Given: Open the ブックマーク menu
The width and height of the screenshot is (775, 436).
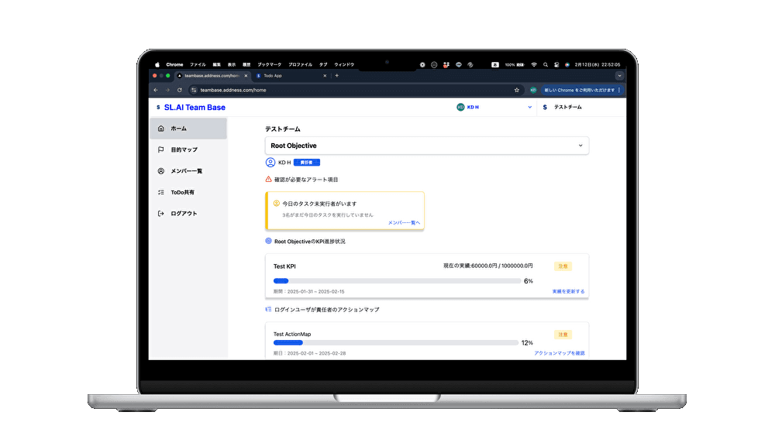Looking at the screenshot, I should click(270, 65).
